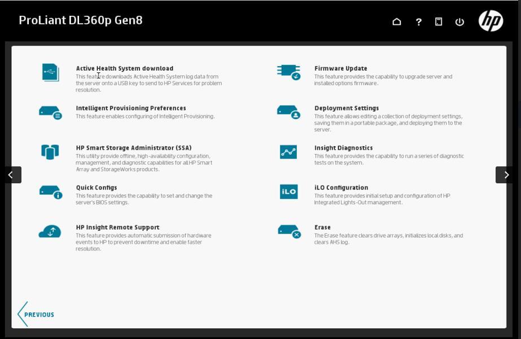The image size is (521, 339).
Task: Open the Insight Diagnostics chart icon
Action: (288, 152)
